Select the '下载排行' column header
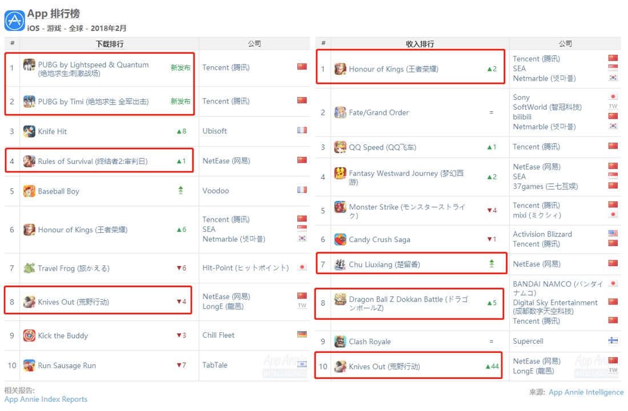Screen dimensions: 628x411 click(110, 43)
